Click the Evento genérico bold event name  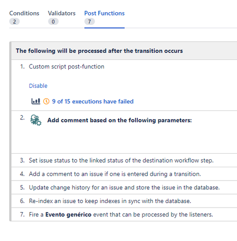pos(68,215)
